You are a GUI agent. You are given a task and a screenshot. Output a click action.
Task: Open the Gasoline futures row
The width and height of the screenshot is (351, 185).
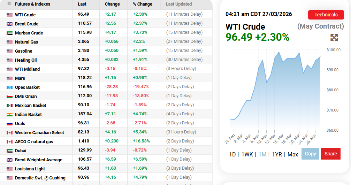coord(23,51)
